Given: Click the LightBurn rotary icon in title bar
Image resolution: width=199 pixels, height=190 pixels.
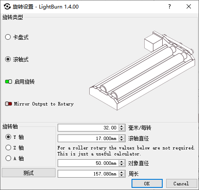Looking at the screenshot, I should 7,6.
